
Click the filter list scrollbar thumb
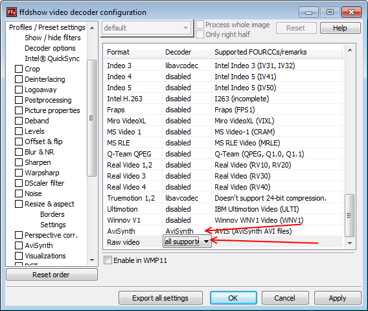(x=91, y=118)
